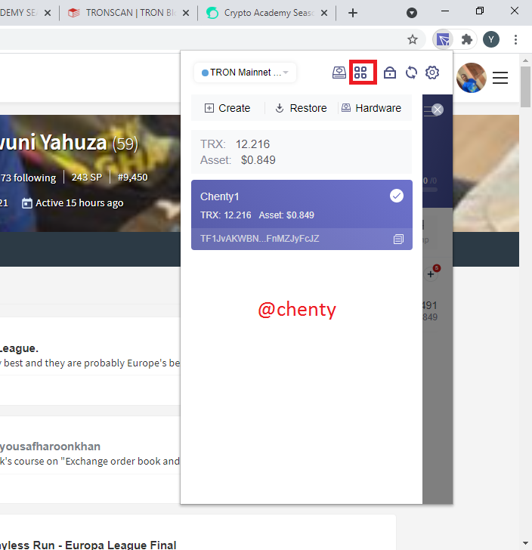The height and width of the screenshot is (550, 532).
Task: Open TronLink settings gear icon
Action: click(x=432, y=73)
